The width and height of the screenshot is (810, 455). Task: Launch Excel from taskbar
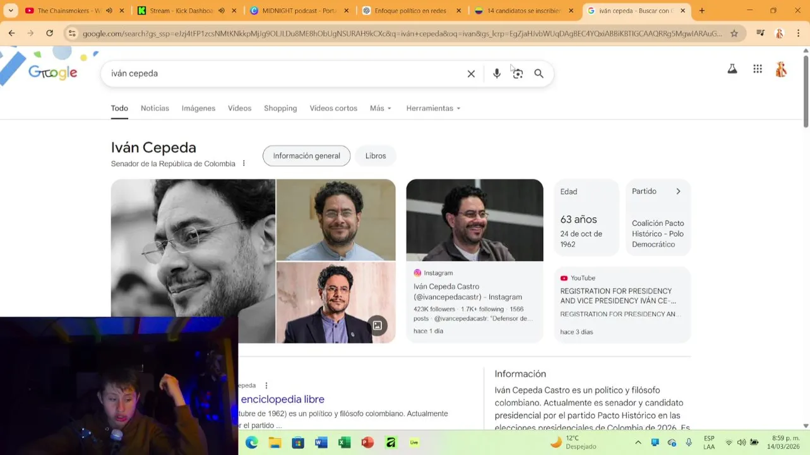click(x=344, y=442)
